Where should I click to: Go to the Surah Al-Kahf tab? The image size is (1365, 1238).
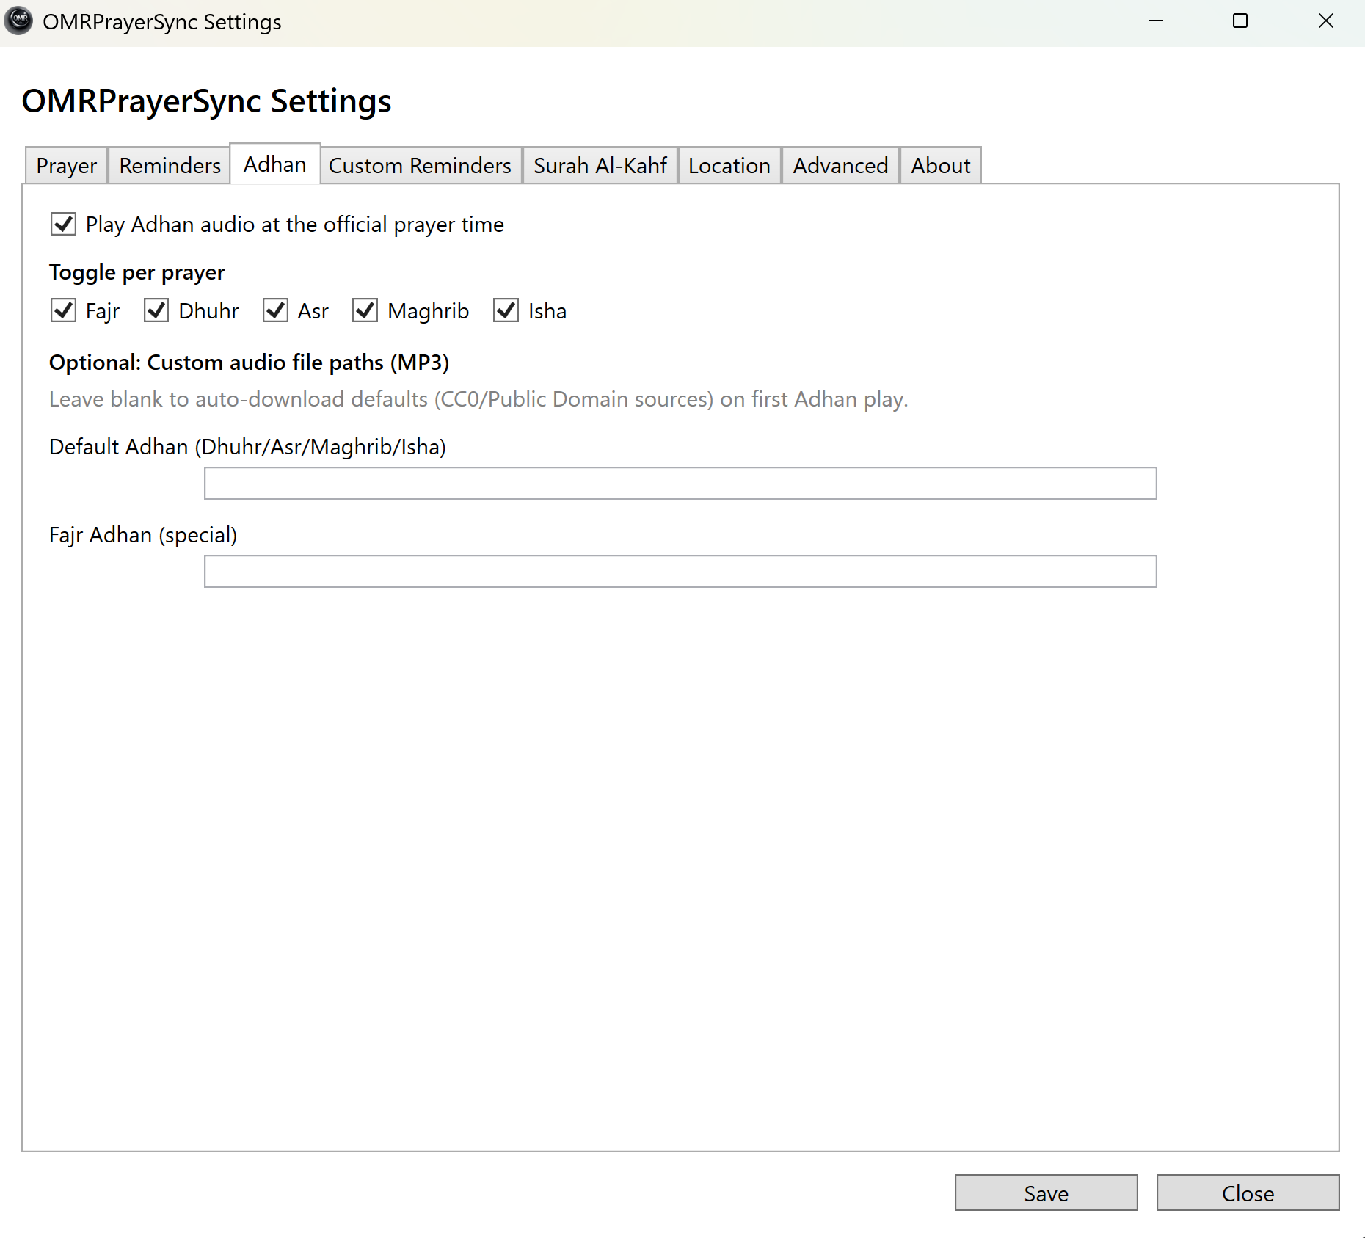click(x=600, y=165)
